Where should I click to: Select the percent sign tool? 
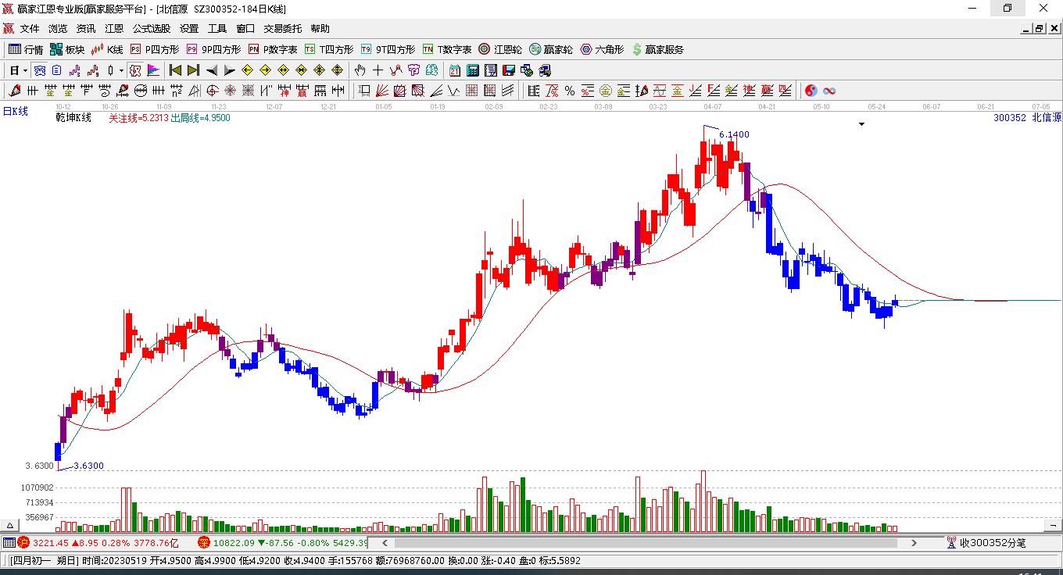coord(570,91)
